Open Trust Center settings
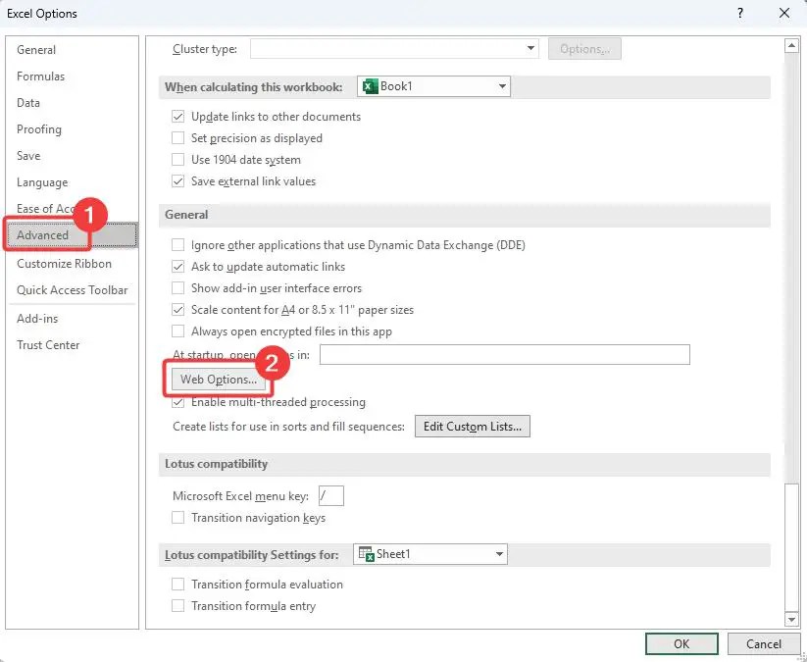 pyautogui.click(x=48, y=345)
